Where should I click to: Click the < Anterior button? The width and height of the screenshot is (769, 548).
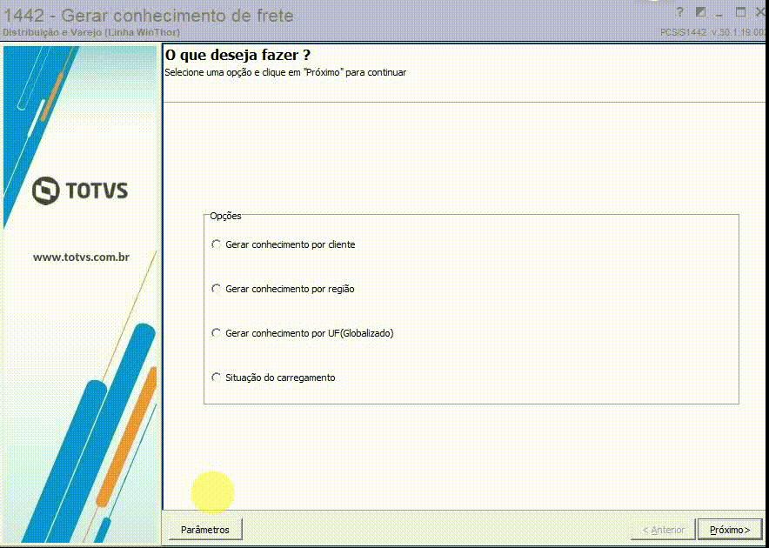[663, 530]
